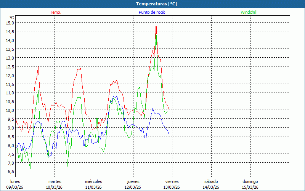Click the 15/03/26 date label
This screenshot has width=305, height=191.
pyautogui.click(x=250, y=187)
